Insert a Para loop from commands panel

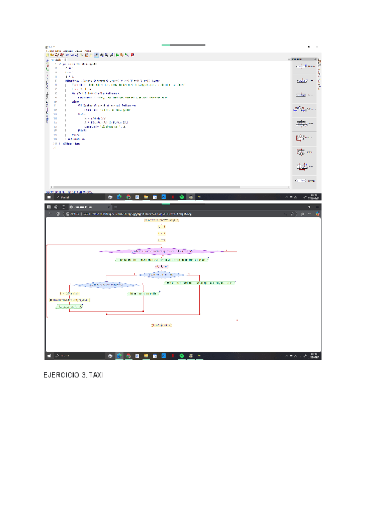(x=304, y=166)
